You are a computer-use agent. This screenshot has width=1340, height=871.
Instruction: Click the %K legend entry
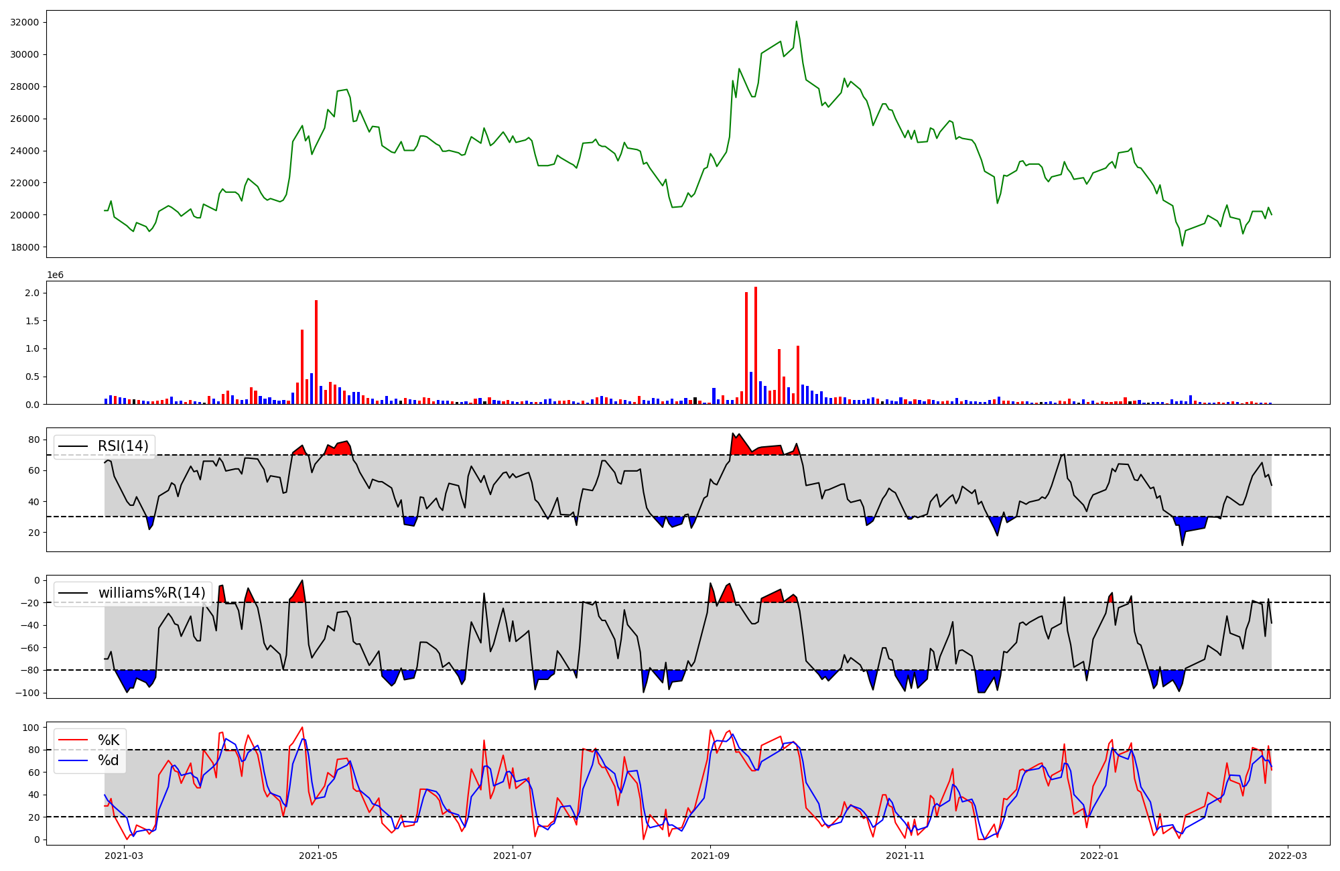tap(109, 740)
